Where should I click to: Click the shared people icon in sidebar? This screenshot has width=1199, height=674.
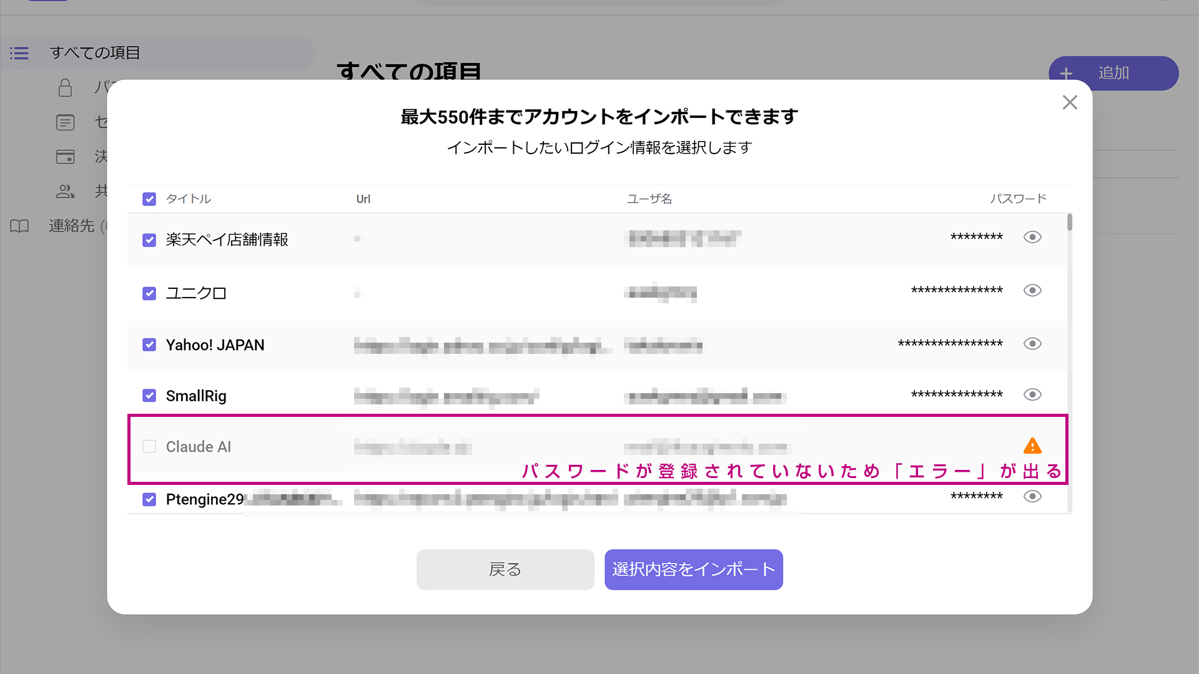pyautogui.click(x=65, y=191)
